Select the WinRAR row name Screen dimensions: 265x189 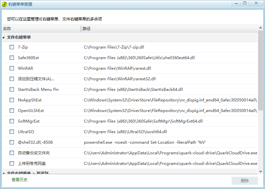click(26, 68)
